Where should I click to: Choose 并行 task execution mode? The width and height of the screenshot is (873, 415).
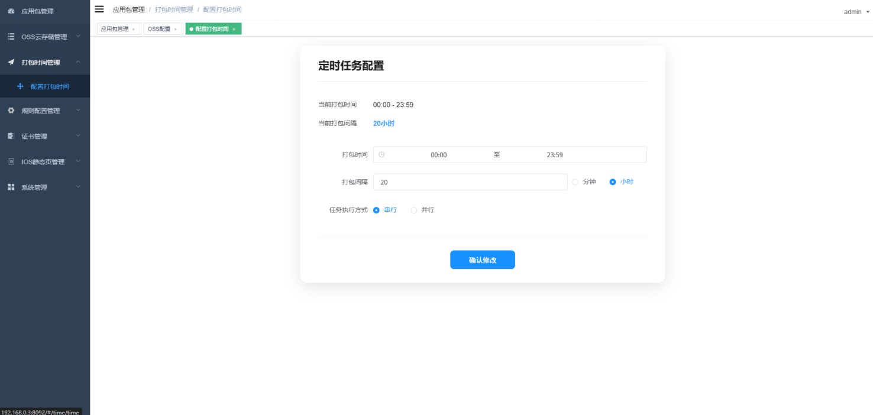414,210
